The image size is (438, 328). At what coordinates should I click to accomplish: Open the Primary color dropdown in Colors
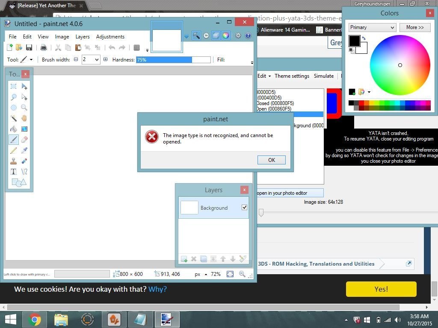pos(373,27)
